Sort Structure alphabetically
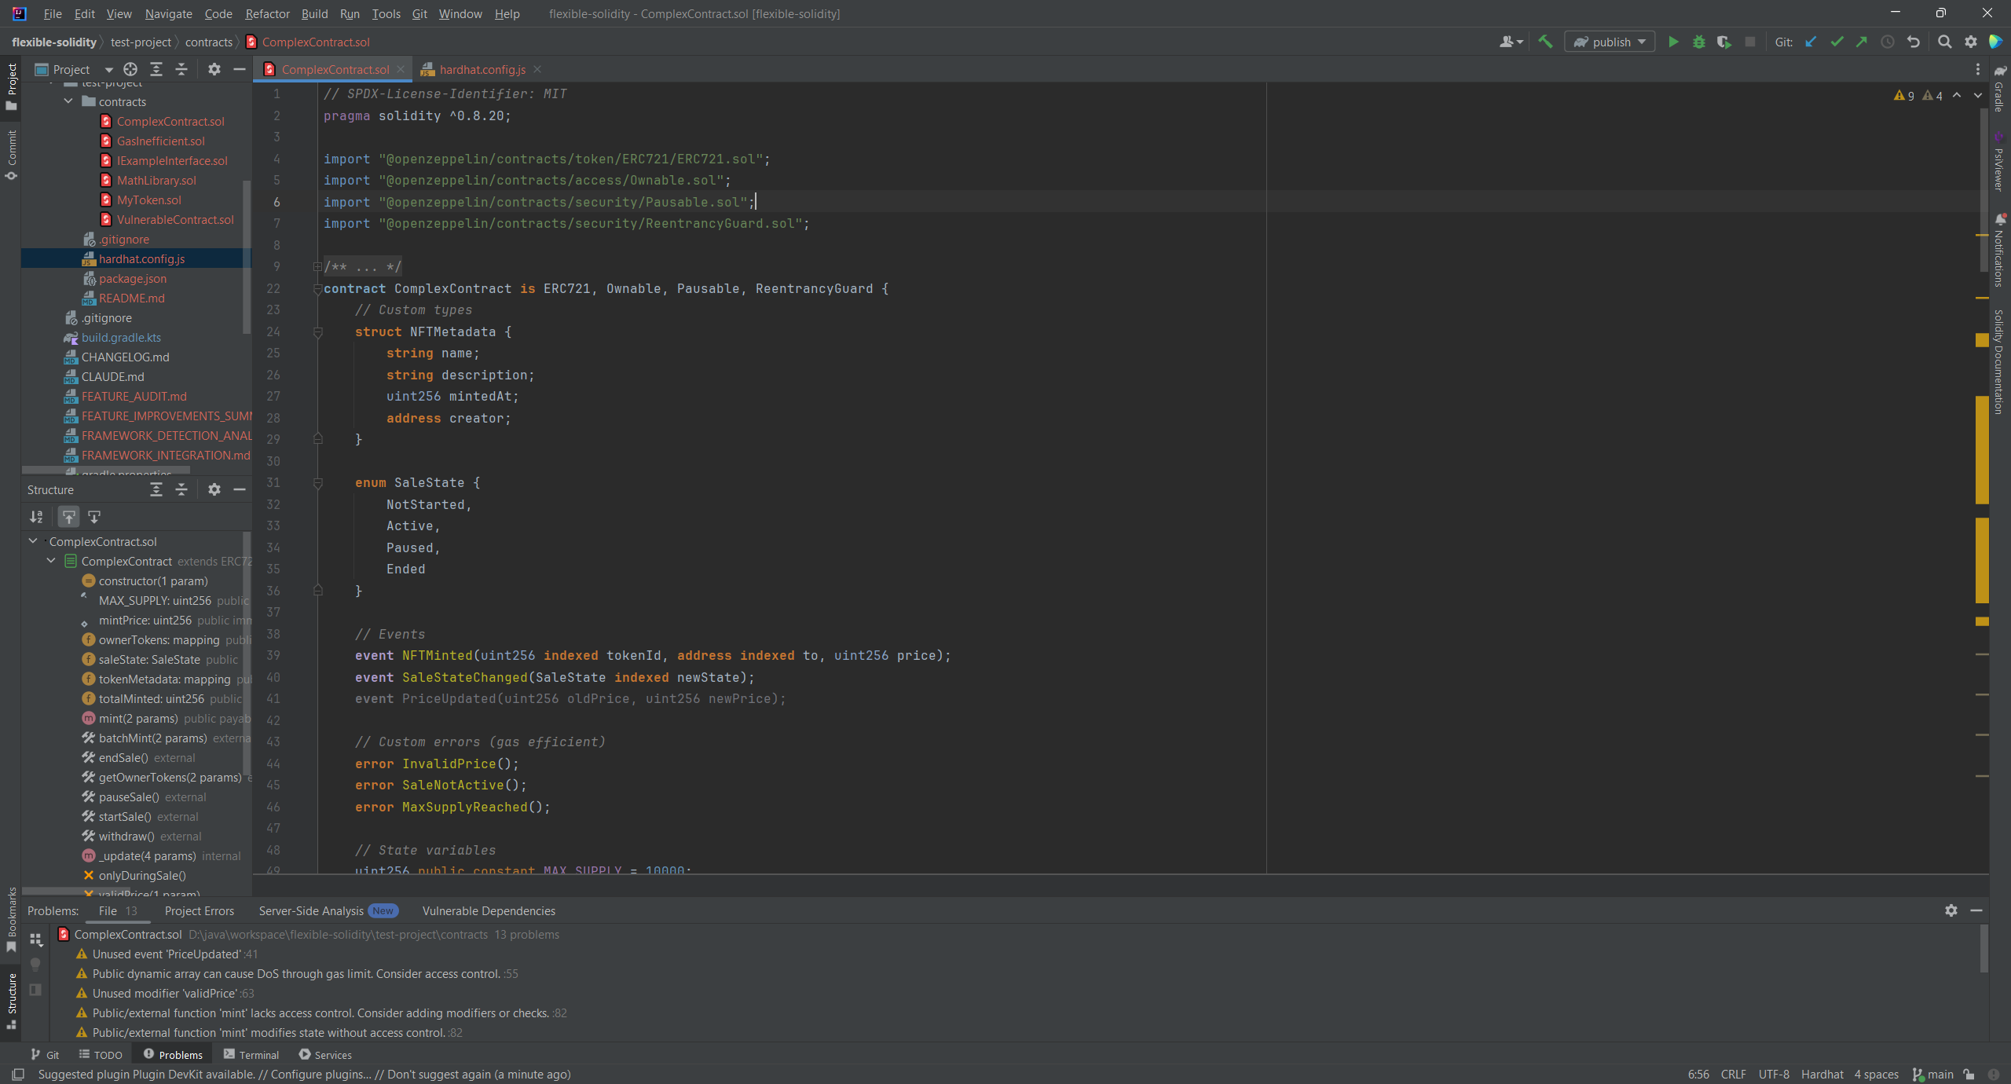Image resolution: width=2011 pixels, height=1084 pixels. 36,517
